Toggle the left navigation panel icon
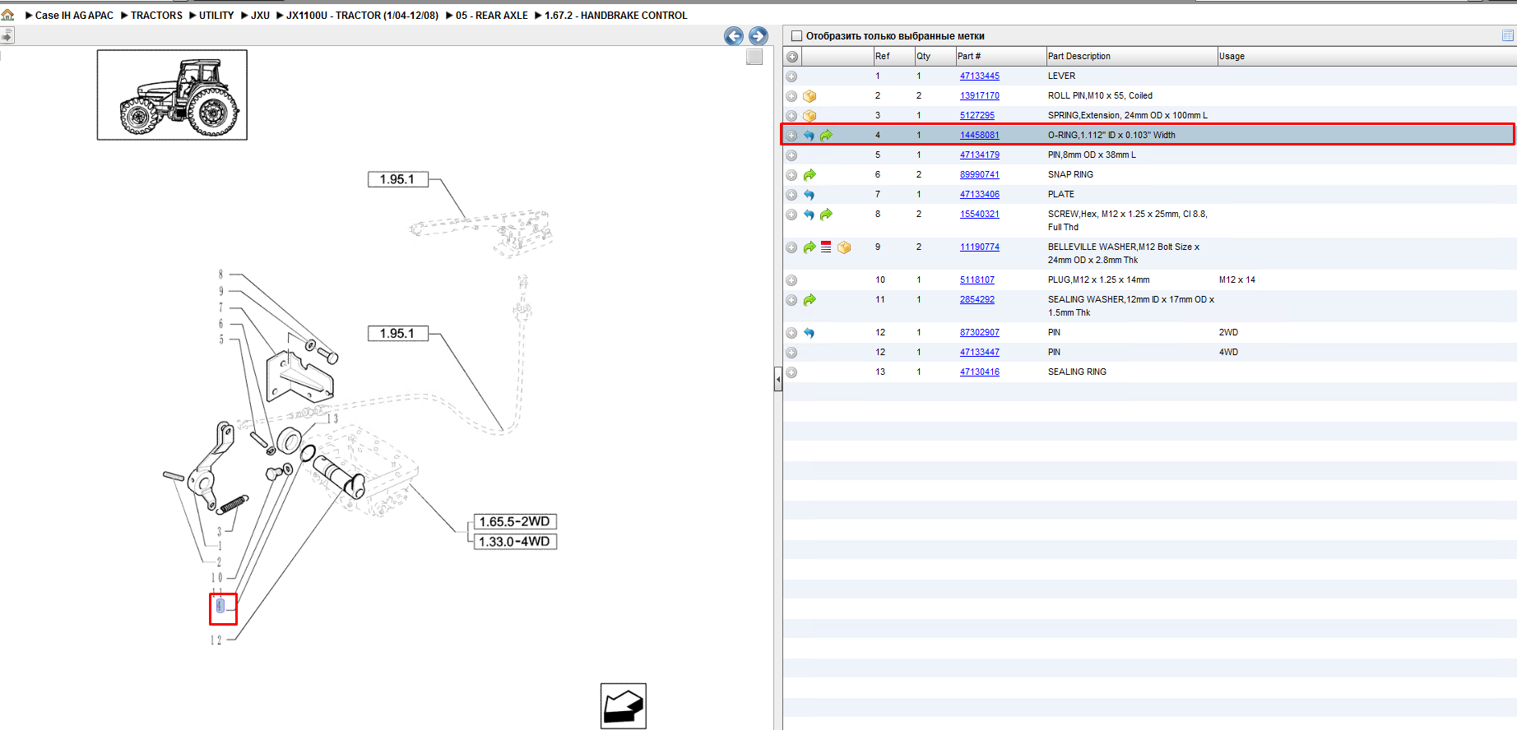The height and width of the screenshot is (730, 1517). tap(7, 35)
